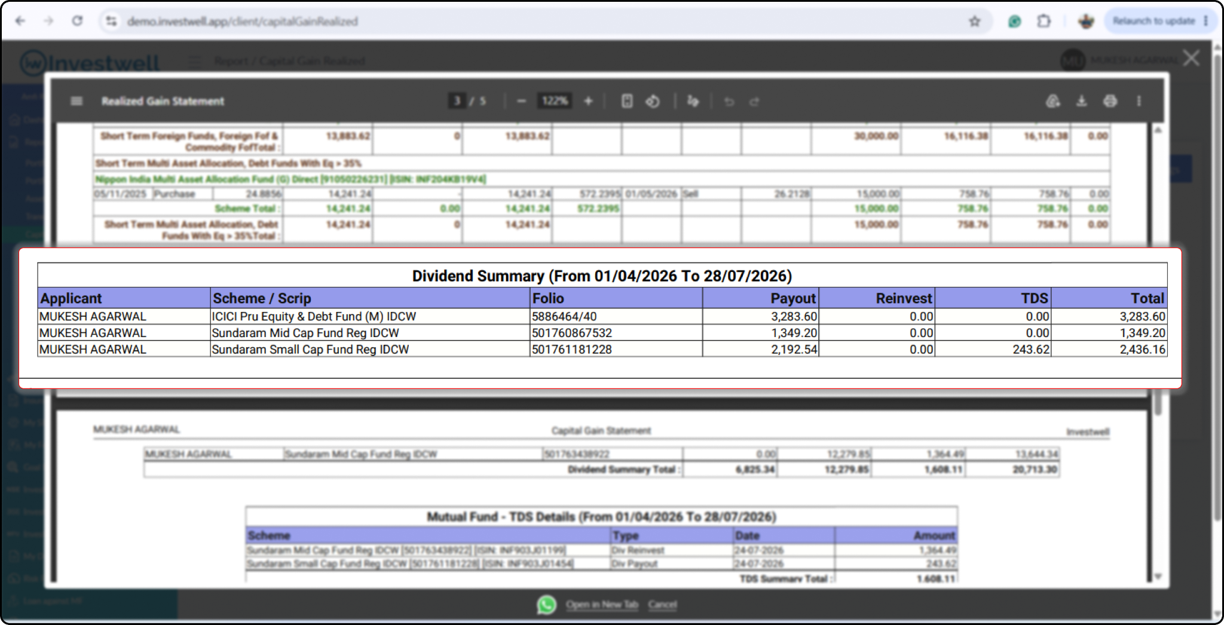Download the Realized Gain Statement PDF
The height and width of the screenshot is (625, 1224).
[1082, 101]
